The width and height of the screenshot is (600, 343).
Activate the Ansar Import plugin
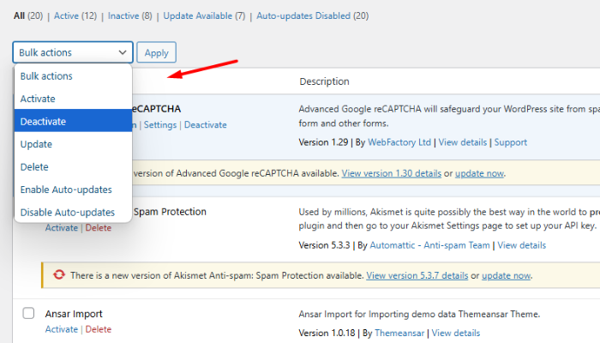61,329
